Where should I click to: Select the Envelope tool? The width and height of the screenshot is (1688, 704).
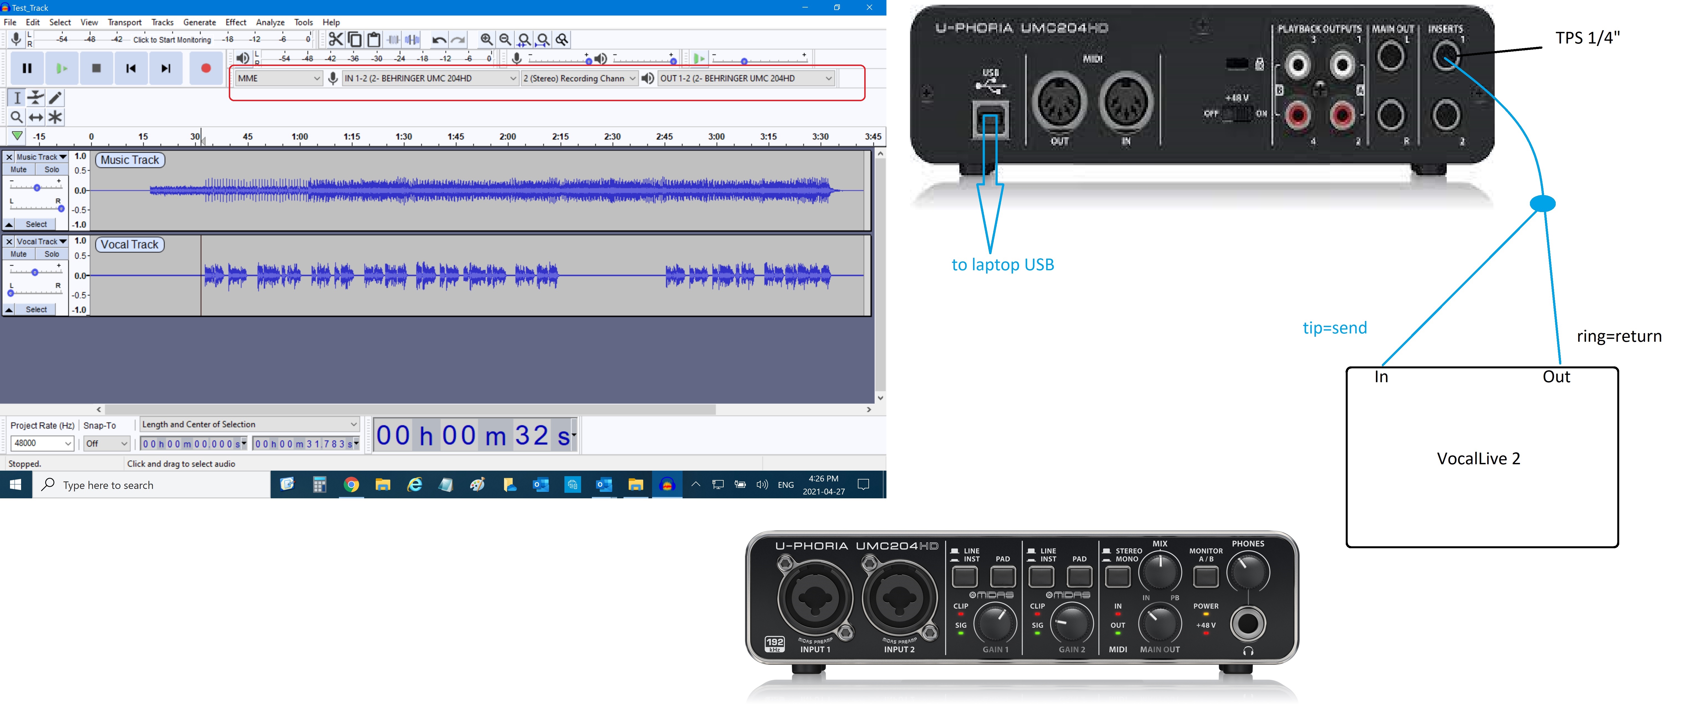(36, 98)
